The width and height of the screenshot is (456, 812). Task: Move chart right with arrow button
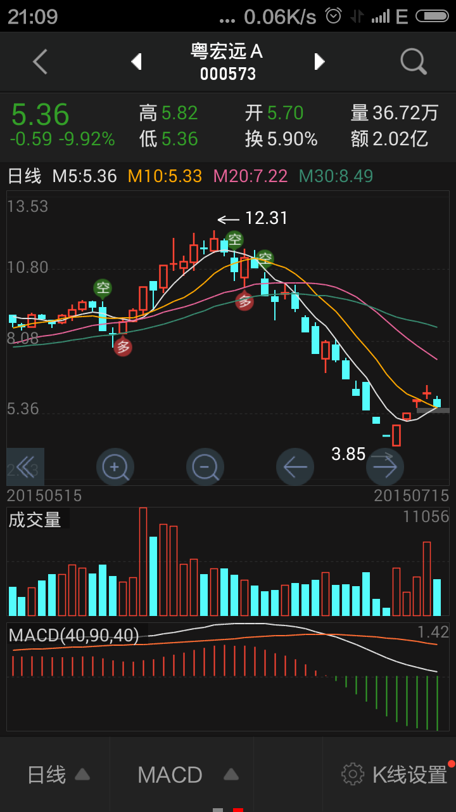point(385,468)
